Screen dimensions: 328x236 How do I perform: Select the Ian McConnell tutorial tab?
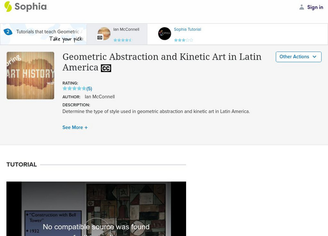click(x=126, y=29)
